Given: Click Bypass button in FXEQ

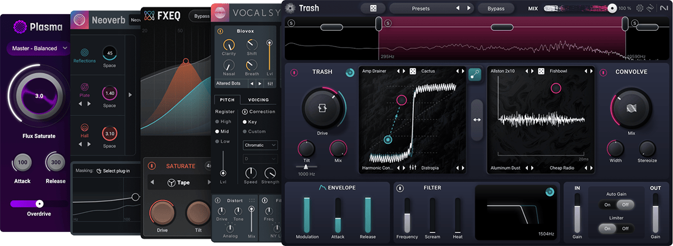Looking at the screenshot, I should [x=201, y=16].
